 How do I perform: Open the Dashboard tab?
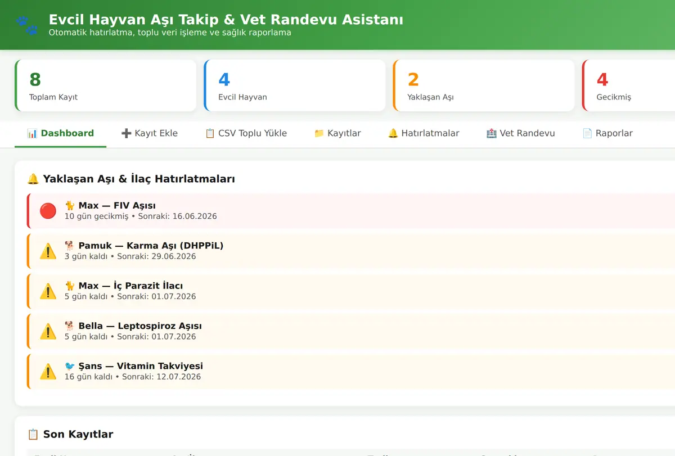[60, 133]
